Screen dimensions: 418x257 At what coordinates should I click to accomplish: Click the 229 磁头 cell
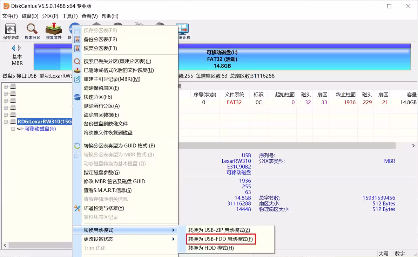[368, 103]
